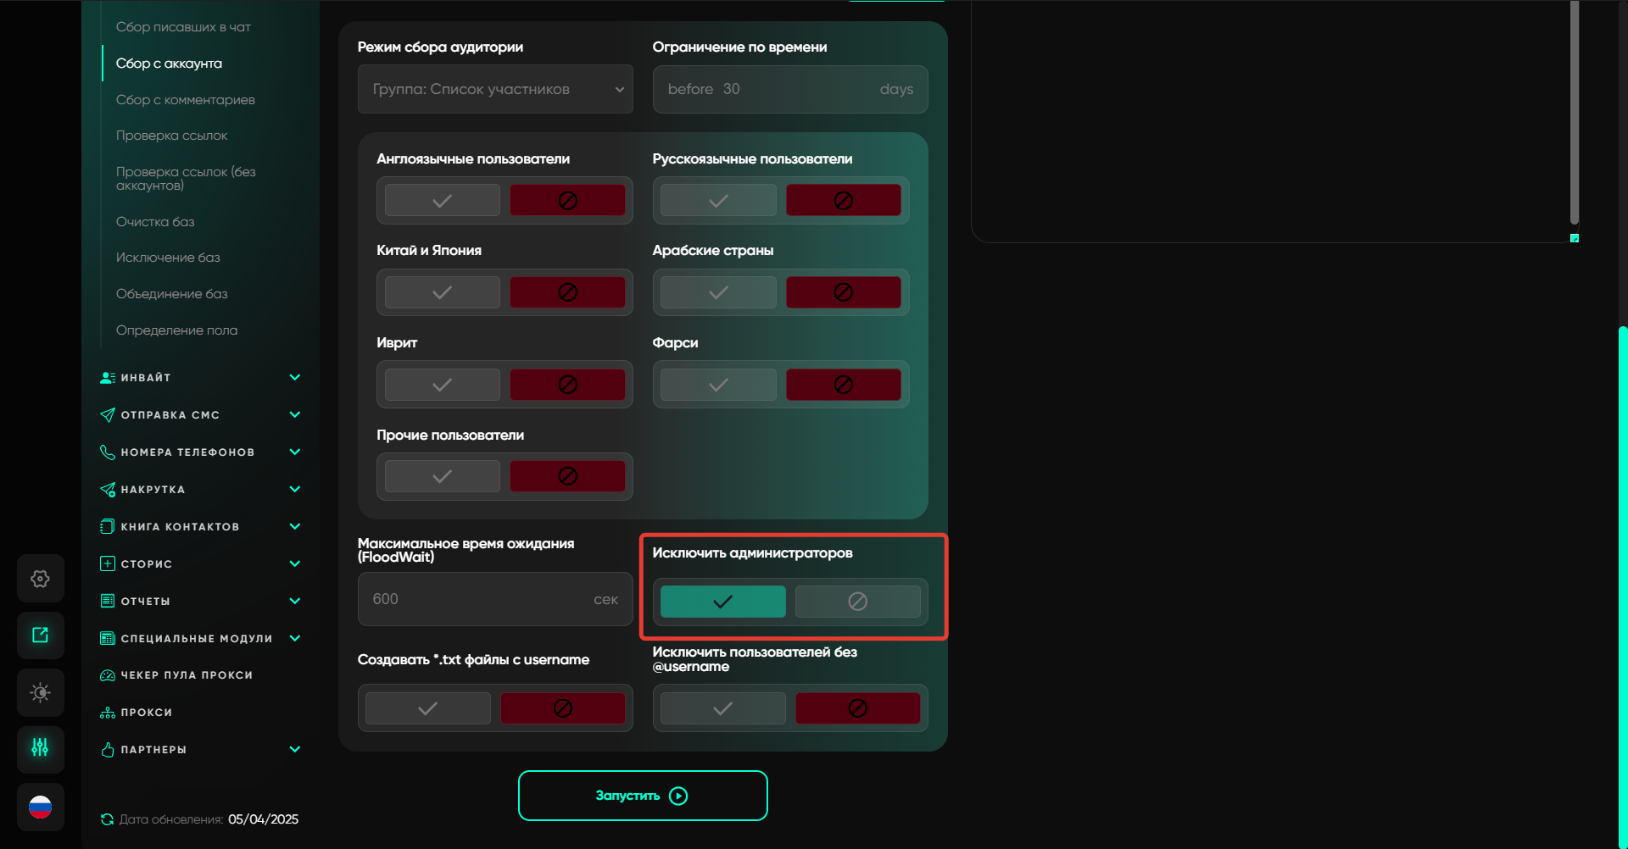Enable English-speaking users with the checkmark

pyautogui.click(x=442, y=201)
